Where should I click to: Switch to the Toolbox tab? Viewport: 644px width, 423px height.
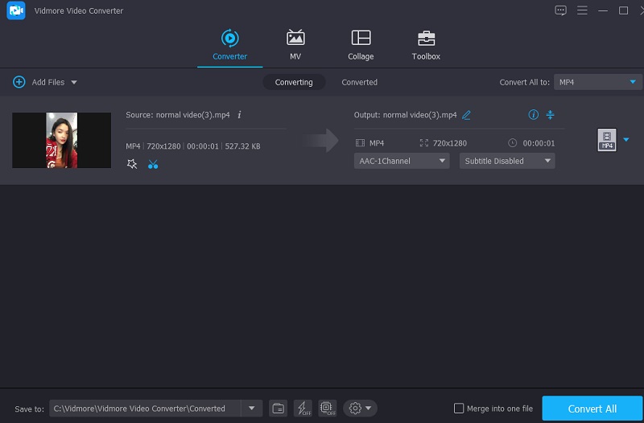[x=426, y=45]
